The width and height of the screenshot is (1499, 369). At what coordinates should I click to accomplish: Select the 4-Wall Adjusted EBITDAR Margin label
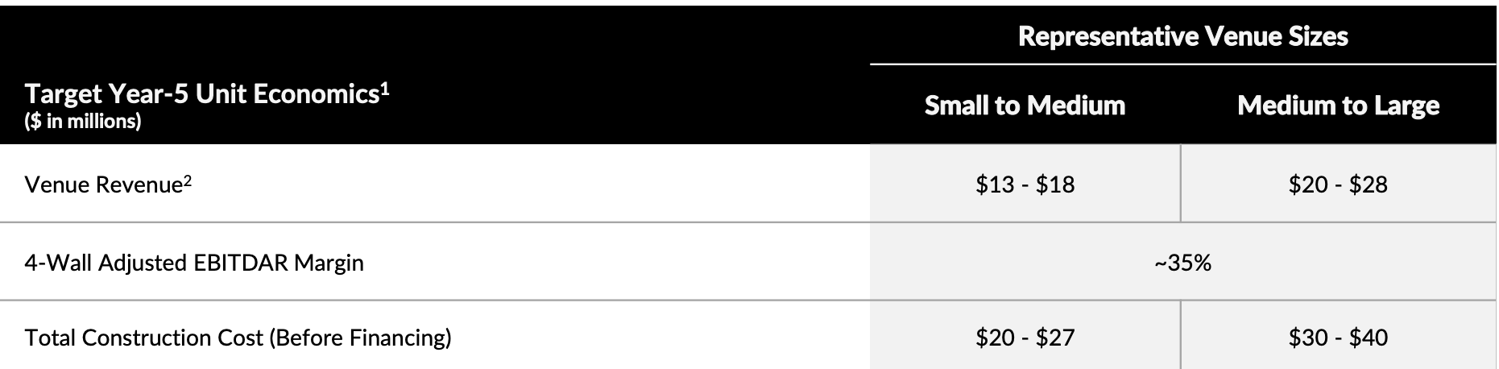tap(194, 263)
